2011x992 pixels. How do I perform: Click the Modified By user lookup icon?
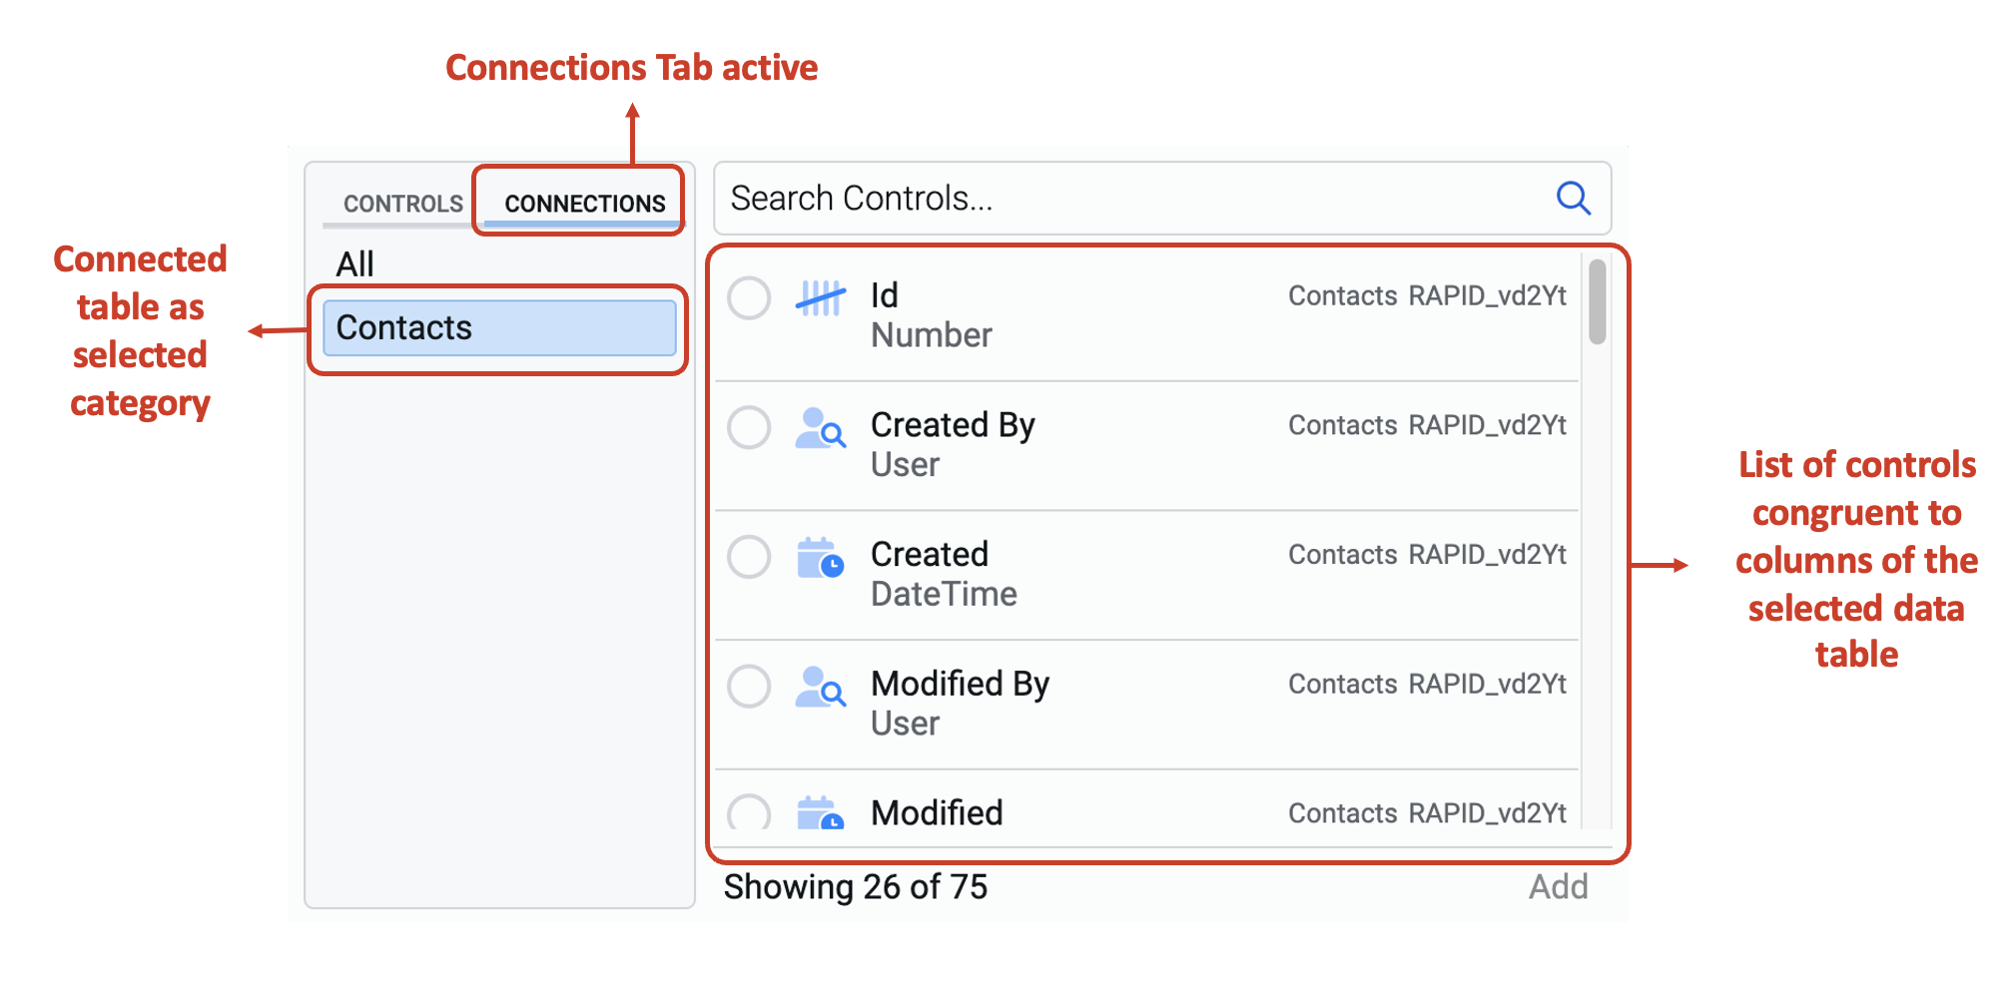point(821,687)
